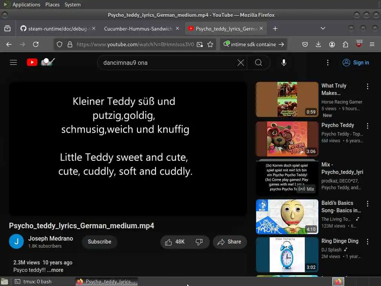Sign in to YouTube
381x286 pixels.
[356, 63]
